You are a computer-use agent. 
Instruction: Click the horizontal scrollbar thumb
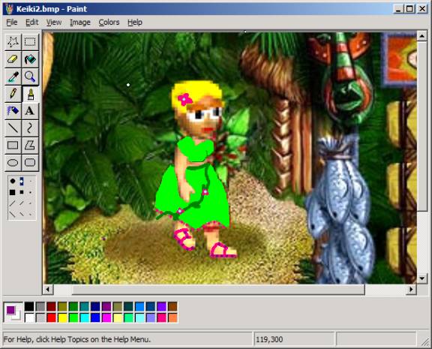pos(218,290)
